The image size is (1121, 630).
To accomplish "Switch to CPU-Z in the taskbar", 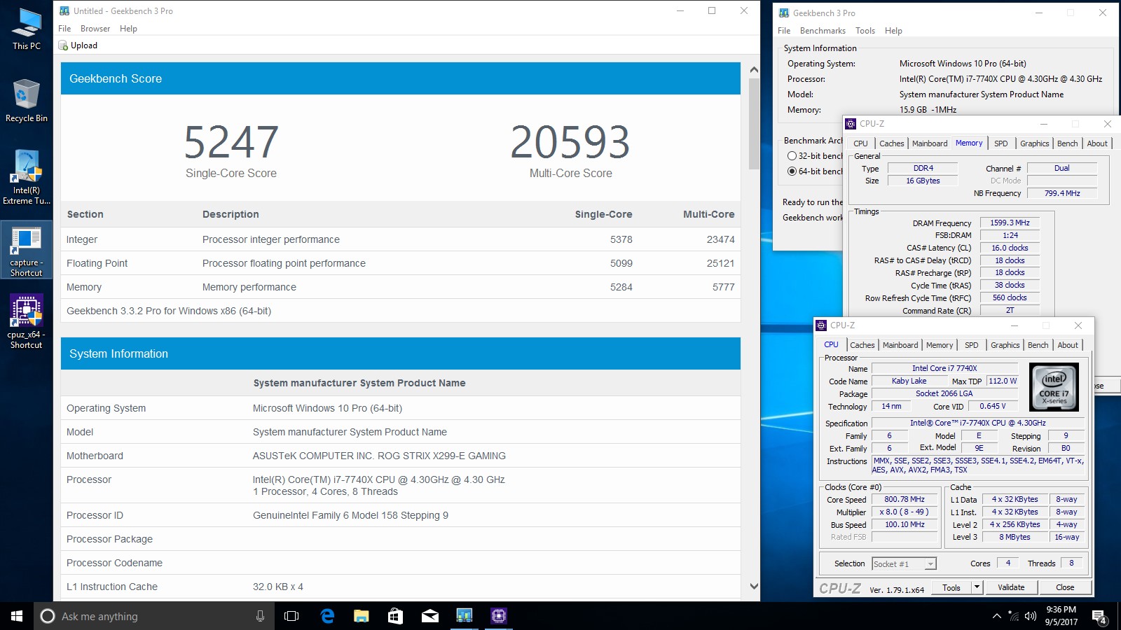I will 499,616.
